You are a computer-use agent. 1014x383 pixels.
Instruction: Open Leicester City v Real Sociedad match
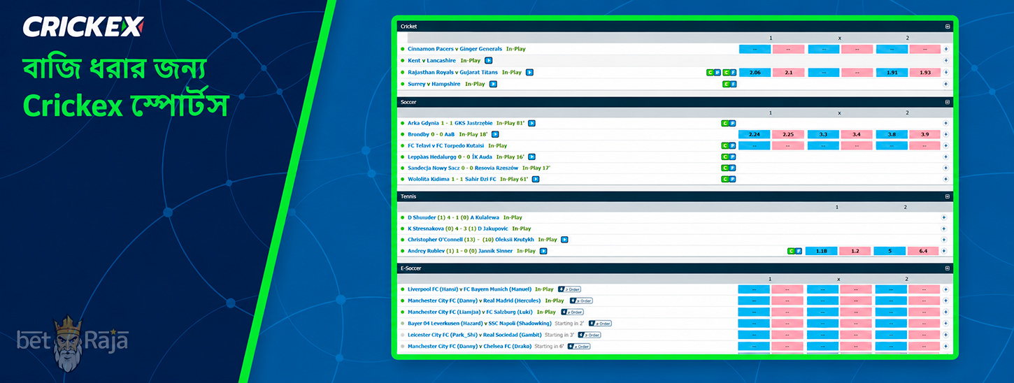click(475, 335)
